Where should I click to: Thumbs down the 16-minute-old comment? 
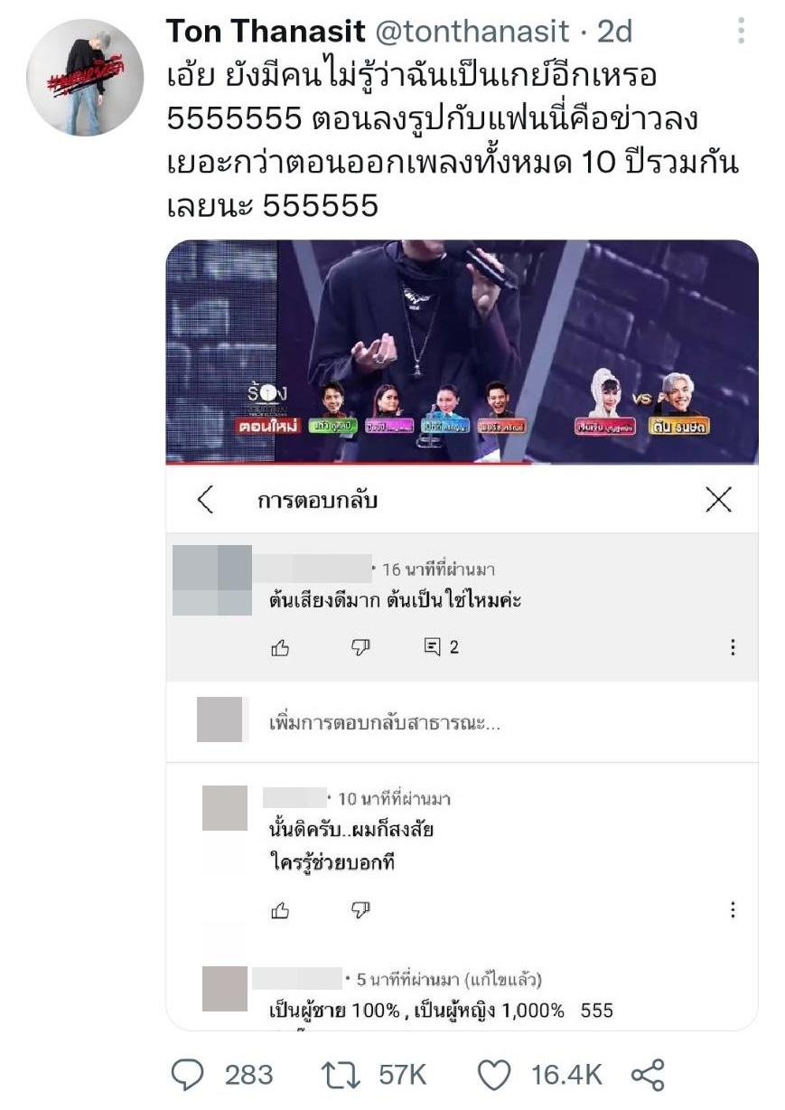tap(360, 647)
